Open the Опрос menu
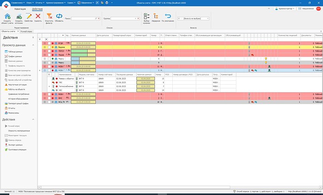The image size is (323, 195). click(x=30, y=3)
